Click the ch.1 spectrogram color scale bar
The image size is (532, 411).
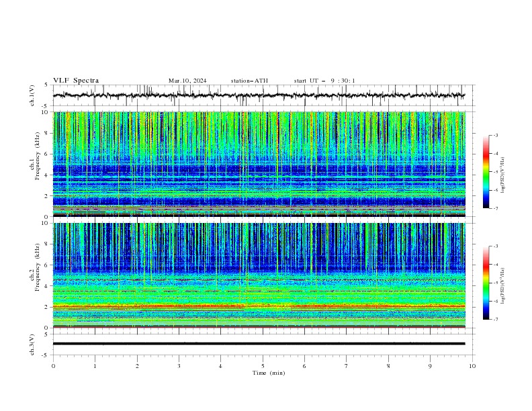[x=486, y=172]
